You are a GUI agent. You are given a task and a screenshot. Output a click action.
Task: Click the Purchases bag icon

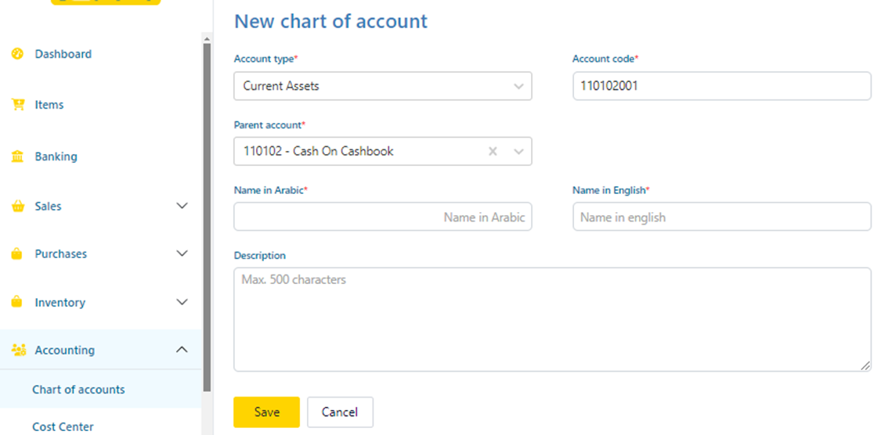17,254
